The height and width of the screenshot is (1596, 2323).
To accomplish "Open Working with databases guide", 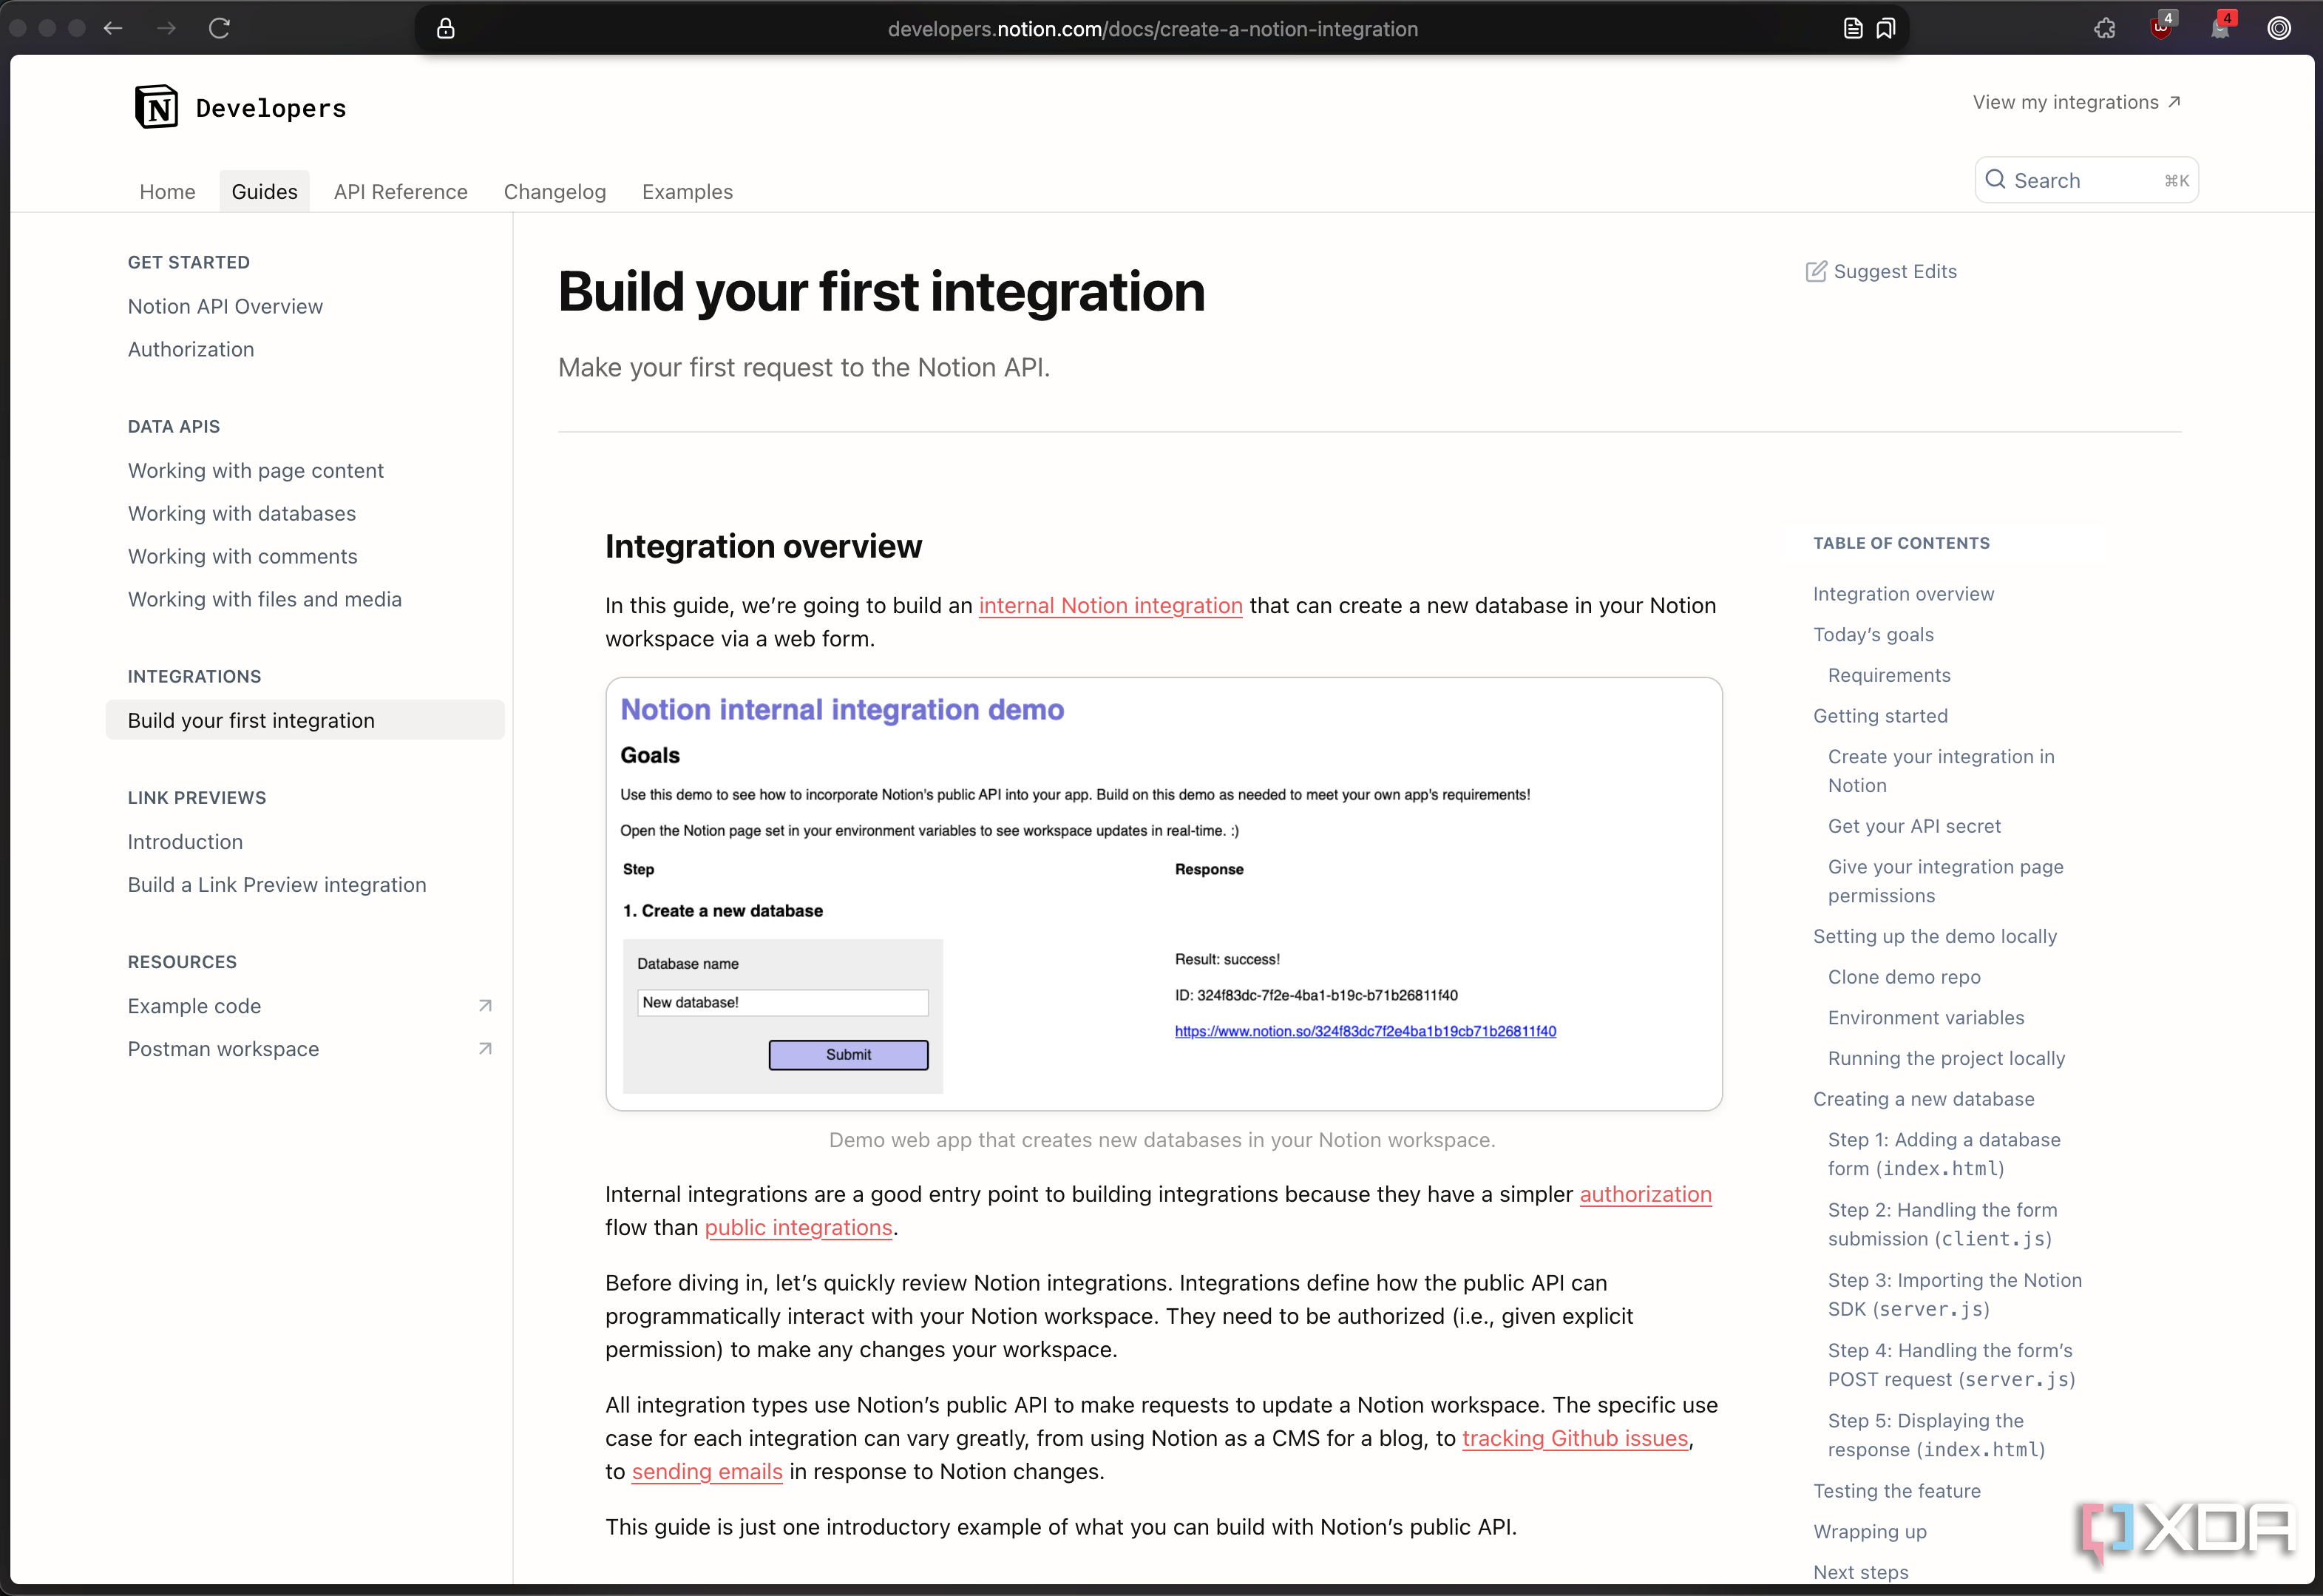I will pyautogui.click(x=242, y=513).
